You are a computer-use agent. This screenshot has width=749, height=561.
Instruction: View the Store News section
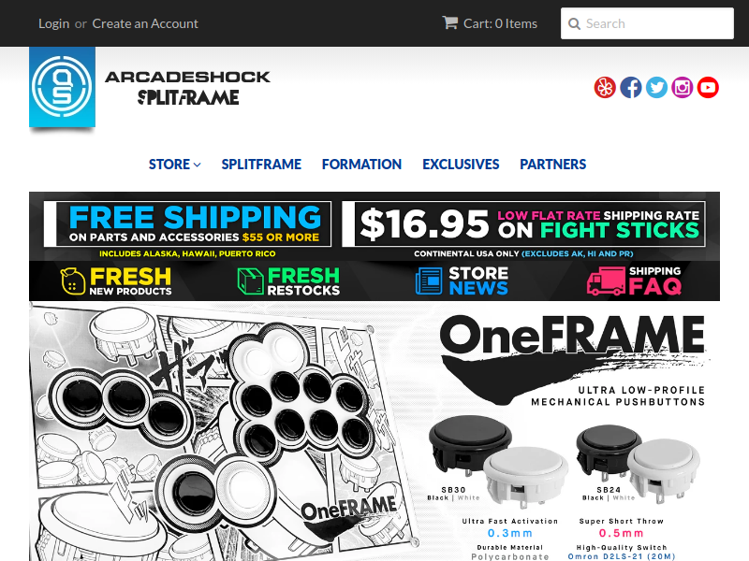tap(462, 281)
